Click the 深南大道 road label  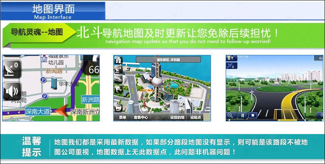(38, 111)
